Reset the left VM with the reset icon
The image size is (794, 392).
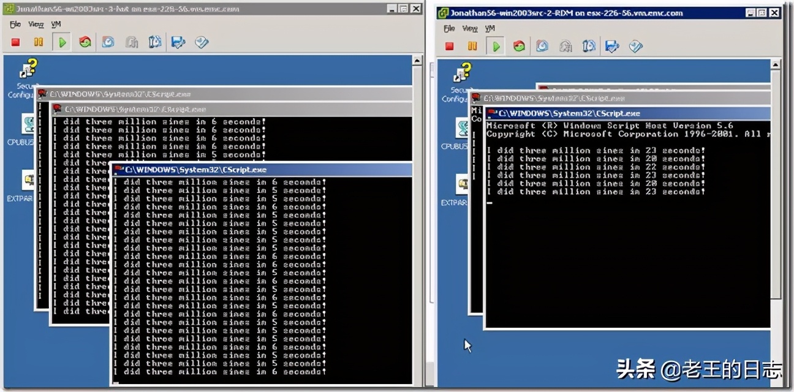[85, 42]
